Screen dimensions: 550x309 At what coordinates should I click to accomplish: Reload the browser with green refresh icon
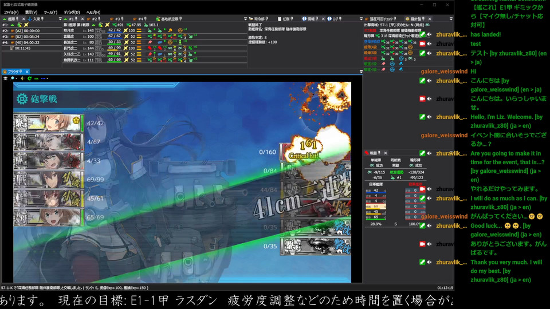point(29,78)
